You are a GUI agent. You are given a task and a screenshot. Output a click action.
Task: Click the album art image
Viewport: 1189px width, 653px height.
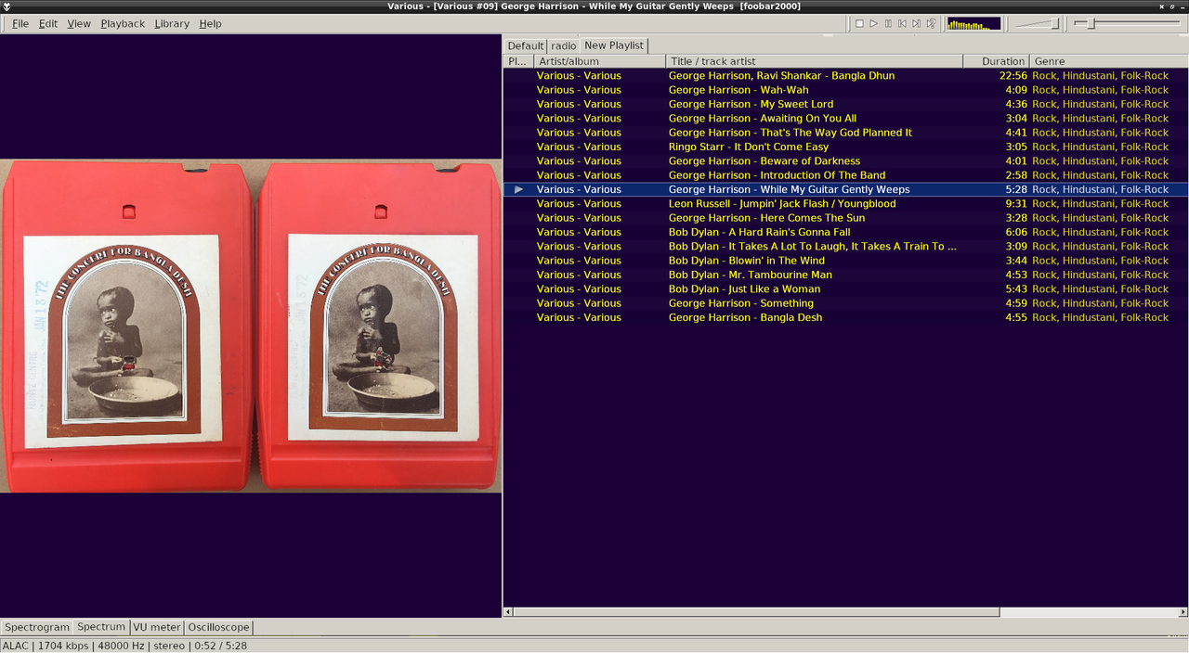(x=251, y=326)
